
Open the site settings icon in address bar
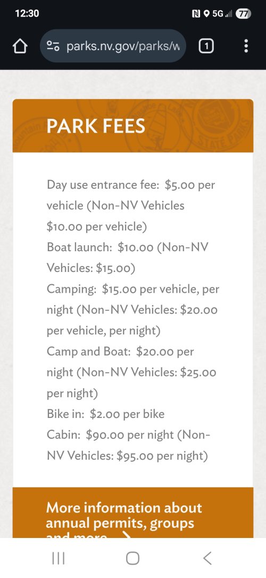pyautogui.click(x=53, y=46)
